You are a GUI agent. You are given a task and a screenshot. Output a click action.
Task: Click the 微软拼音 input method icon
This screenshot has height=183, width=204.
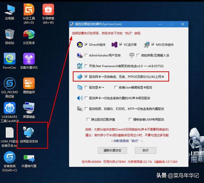132,55
